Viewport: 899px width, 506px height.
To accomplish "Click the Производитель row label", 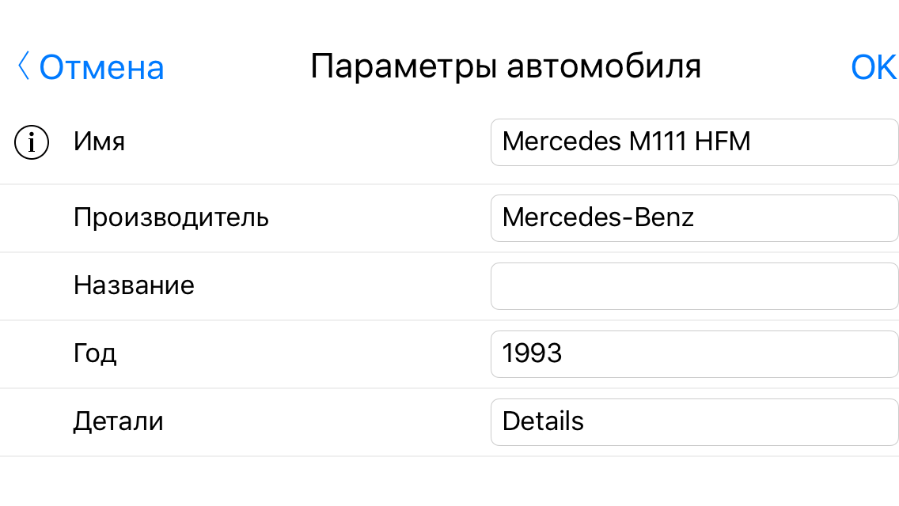I will pos(171,217).
